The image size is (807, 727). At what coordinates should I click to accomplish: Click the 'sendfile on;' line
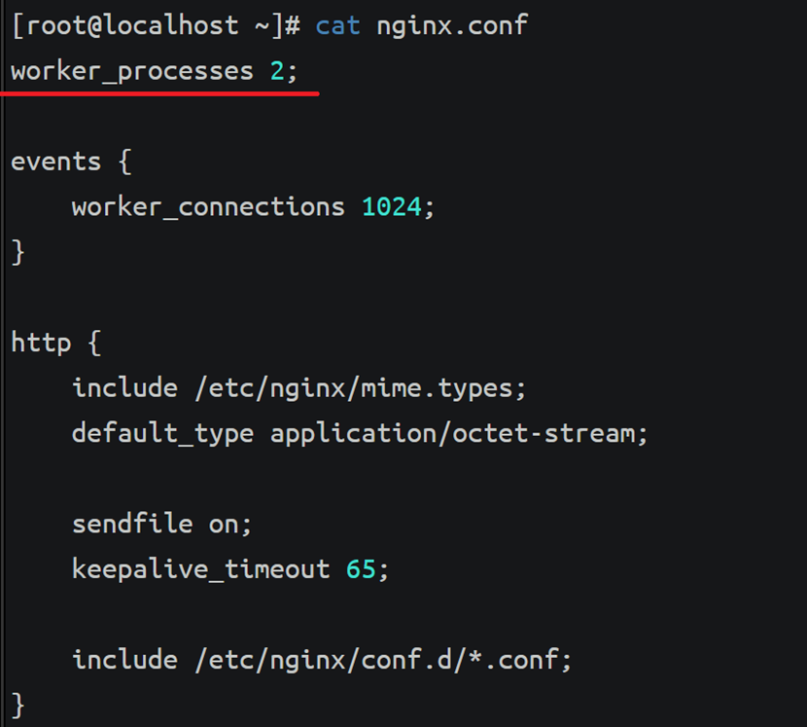(x=162, y=524)
